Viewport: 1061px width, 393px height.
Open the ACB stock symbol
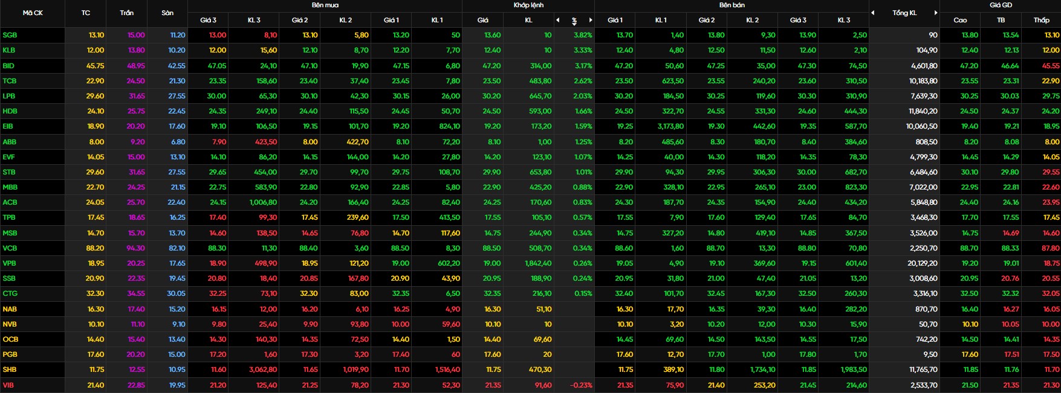(10, 202)
